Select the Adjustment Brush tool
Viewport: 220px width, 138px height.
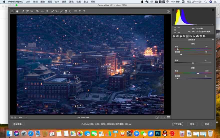[61, 11]
